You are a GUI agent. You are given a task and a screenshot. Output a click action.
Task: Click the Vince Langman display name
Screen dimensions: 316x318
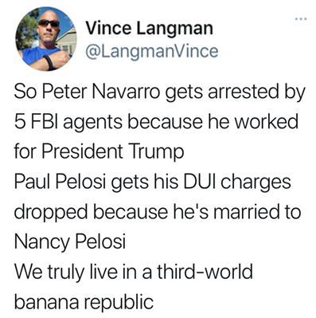[x=149, y=28]
